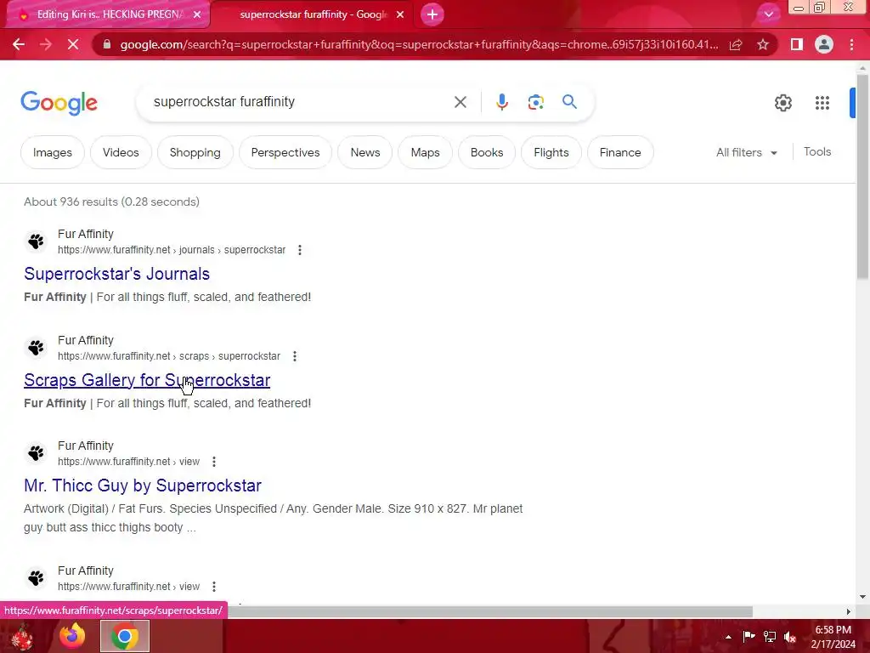Click the journals › superrockstar URL breadcrumb

pyautogui.click(x=172, y=250)
